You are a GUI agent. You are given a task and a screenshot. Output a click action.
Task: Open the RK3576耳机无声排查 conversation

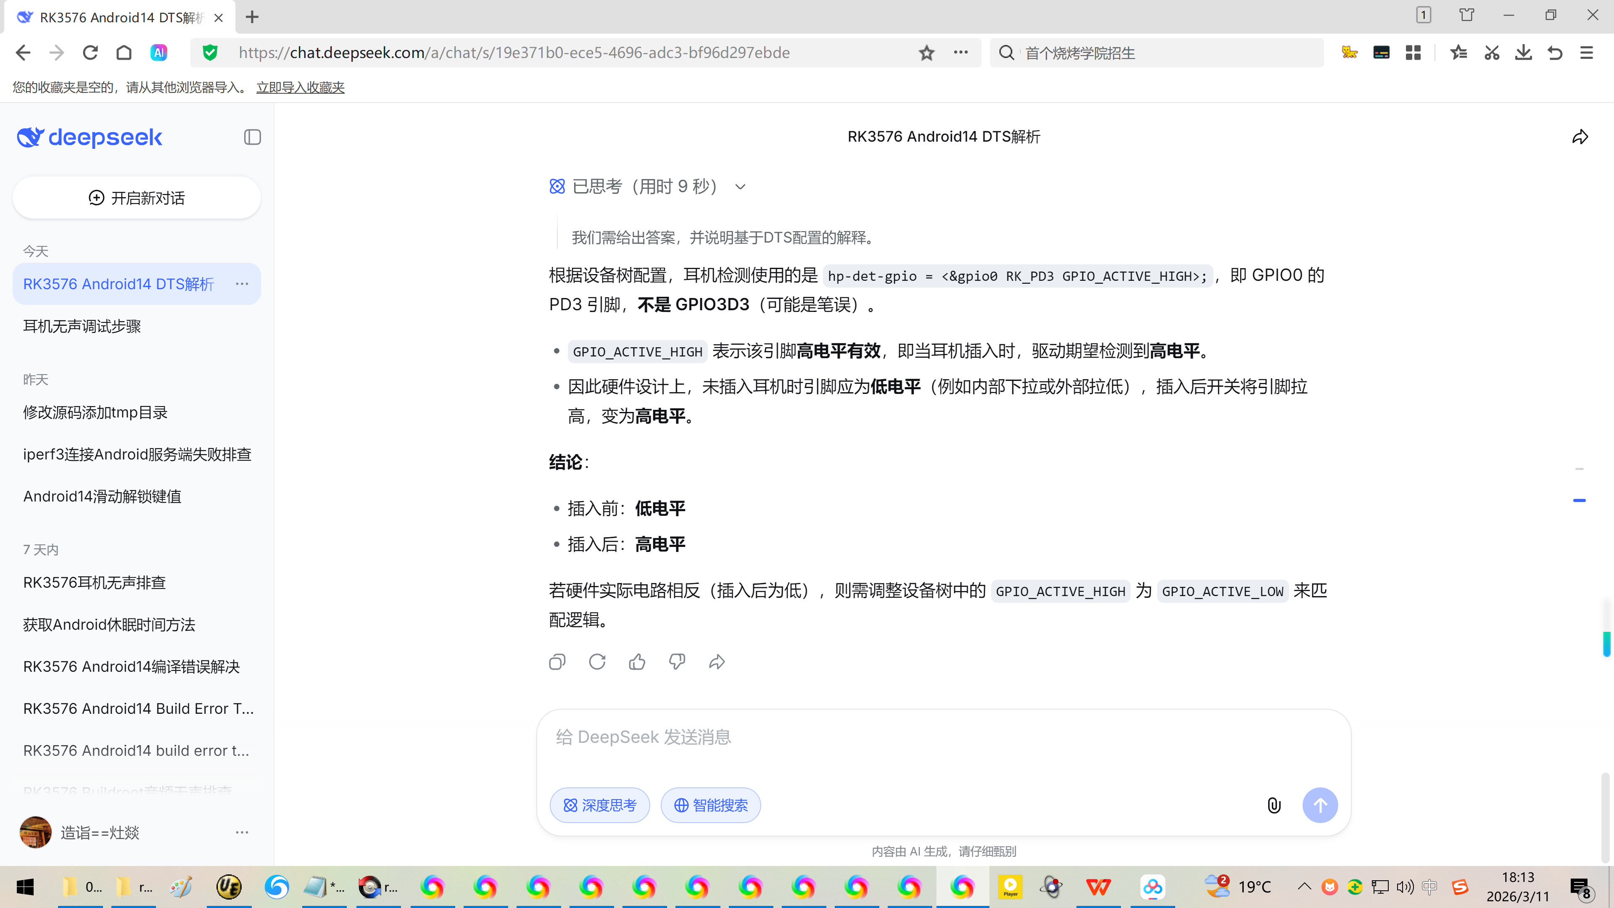[x=95, y=582]
